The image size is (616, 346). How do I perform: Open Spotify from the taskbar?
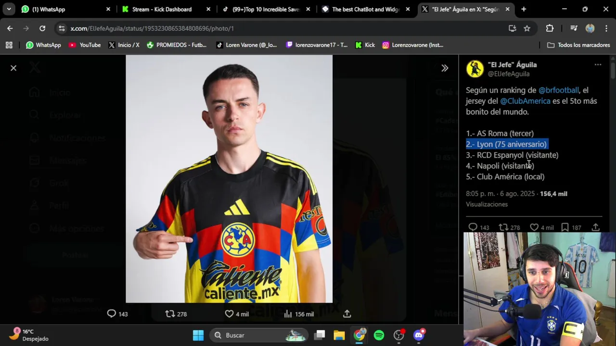379,335
